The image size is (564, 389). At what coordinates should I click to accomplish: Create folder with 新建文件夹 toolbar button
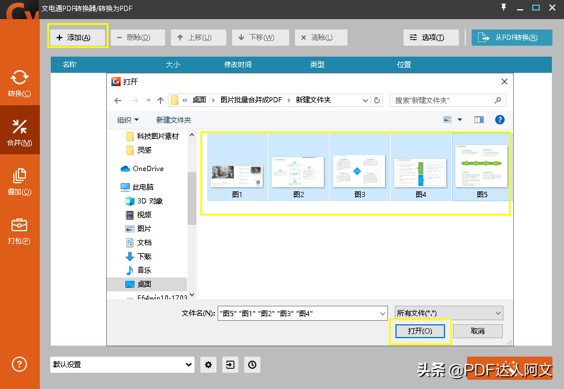pos(174,120)
